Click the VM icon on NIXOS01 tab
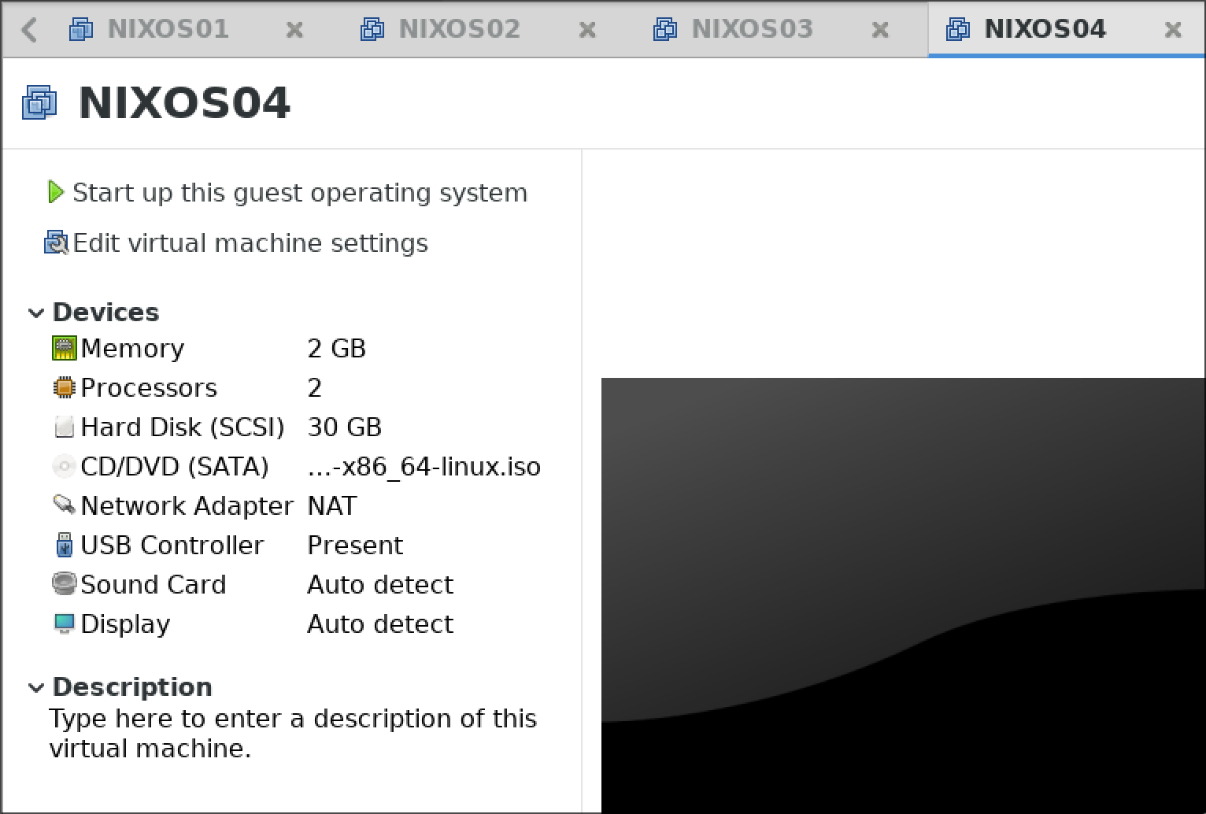The width and height of the screenshot is (1206, 814). pos(81,30)
